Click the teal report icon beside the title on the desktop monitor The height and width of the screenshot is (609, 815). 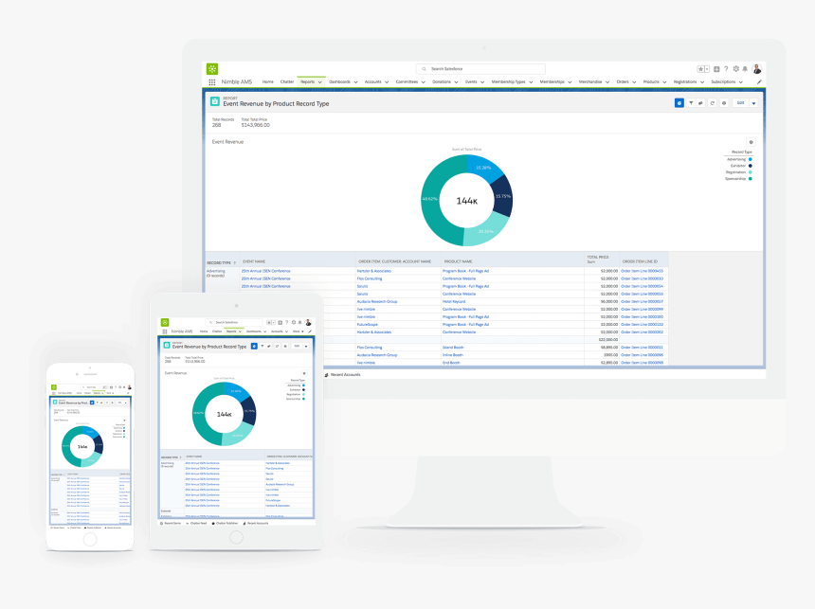[x=215, y=101]
